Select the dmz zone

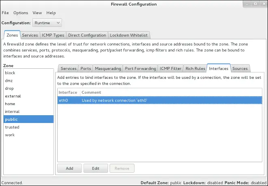pyautogui.click(x=28, y=80)
